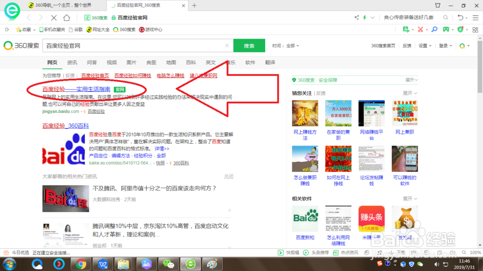Click the share icon in address bar

pos(356,17)
